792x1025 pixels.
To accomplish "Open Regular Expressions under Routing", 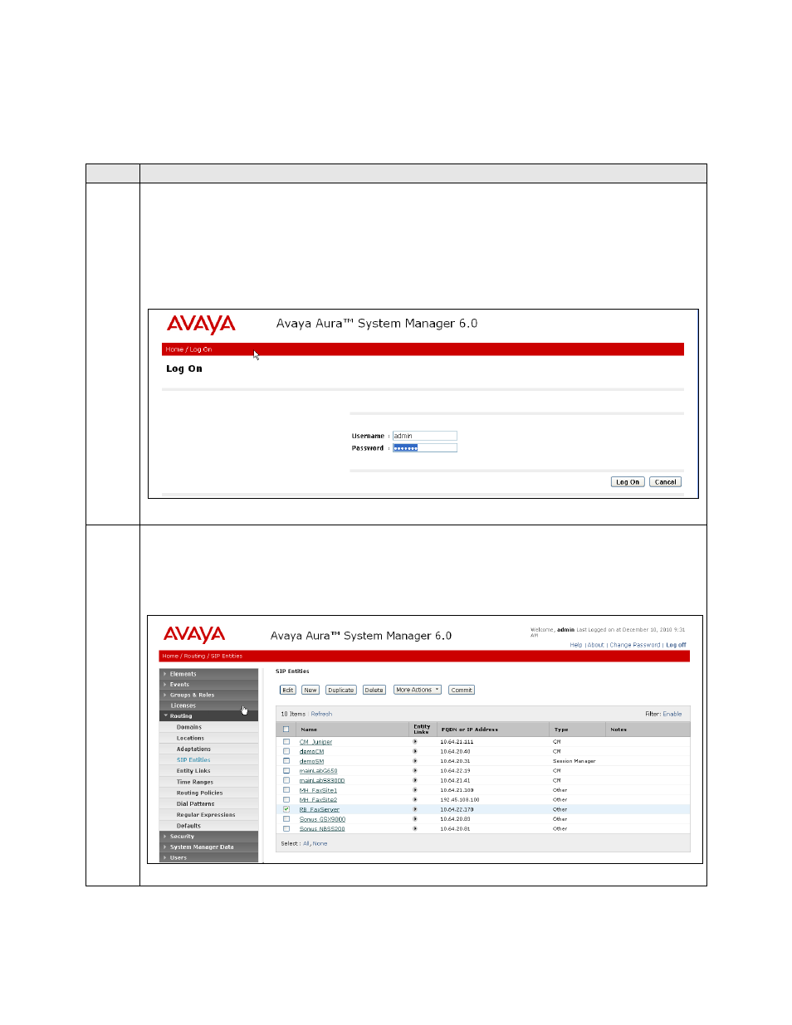I will [x=206, y=815].
